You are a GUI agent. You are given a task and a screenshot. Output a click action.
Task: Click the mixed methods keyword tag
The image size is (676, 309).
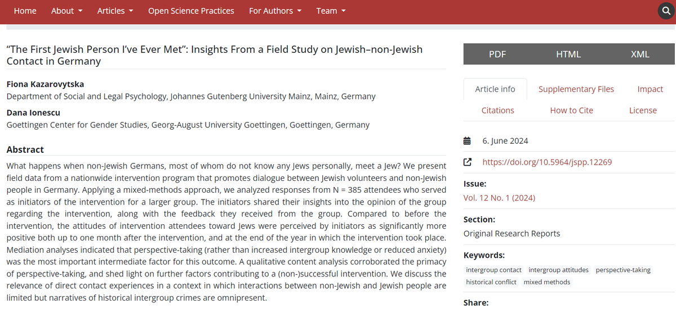(x=547, y=282)
